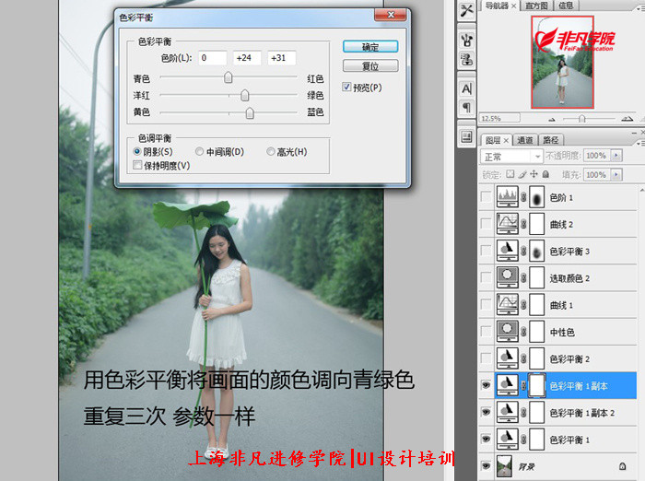Click the lock transparent pixels icon
Image resolution: width=645 pixels, height=481 pixels.
(x=510, y=174)
